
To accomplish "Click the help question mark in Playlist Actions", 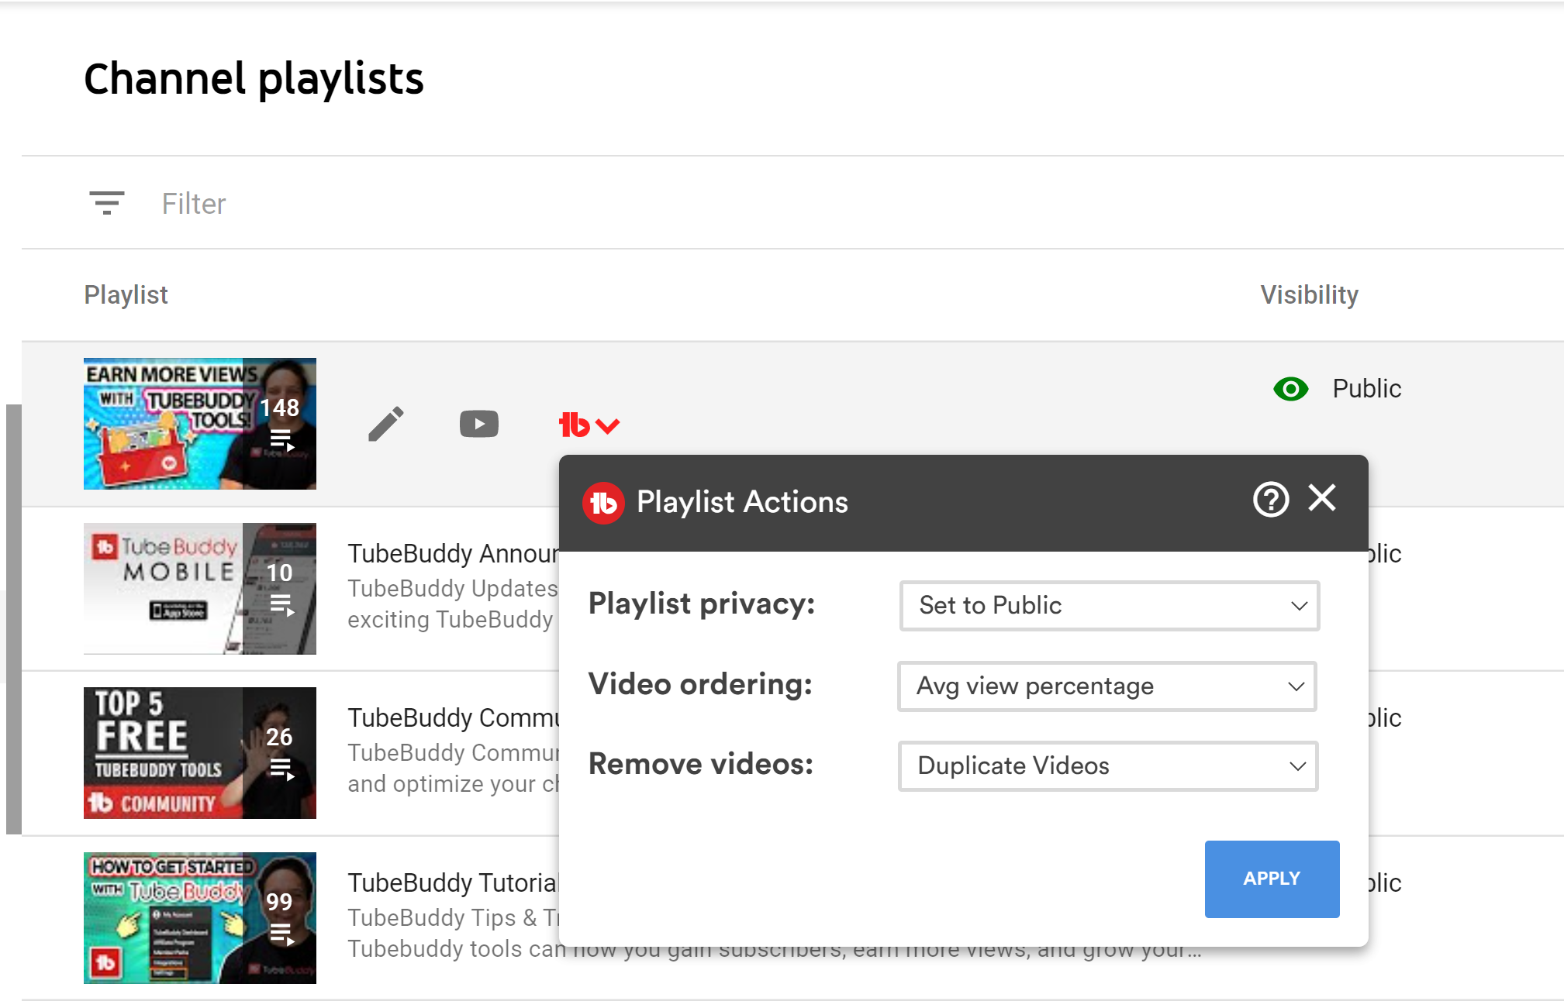I will click(1270, 500).
